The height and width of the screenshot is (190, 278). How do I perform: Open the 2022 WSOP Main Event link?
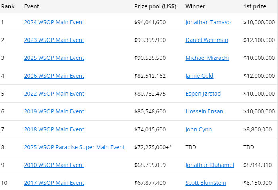click(x=54, y=94)
